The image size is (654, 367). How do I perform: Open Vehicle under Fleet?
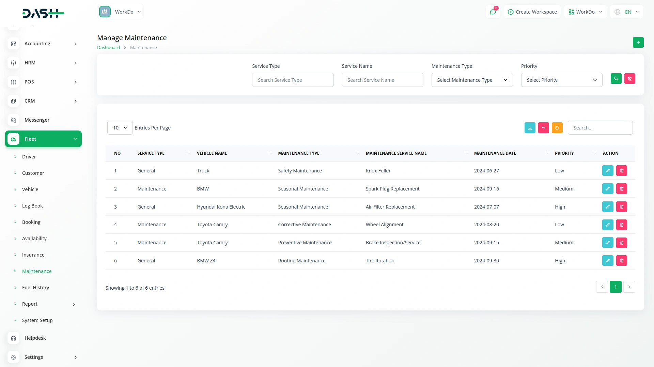pyautogui.click(x=30, y=189)
